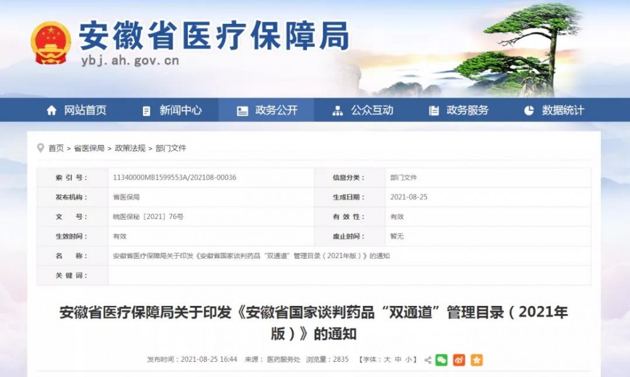Click the 生效时间 value 有效
630x377 pixels.
pos(120,237)
